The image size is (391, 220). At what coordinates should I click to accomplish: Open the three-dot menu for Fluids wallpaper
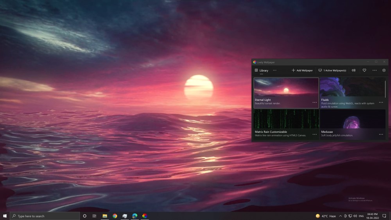click(x=381, y=102)
